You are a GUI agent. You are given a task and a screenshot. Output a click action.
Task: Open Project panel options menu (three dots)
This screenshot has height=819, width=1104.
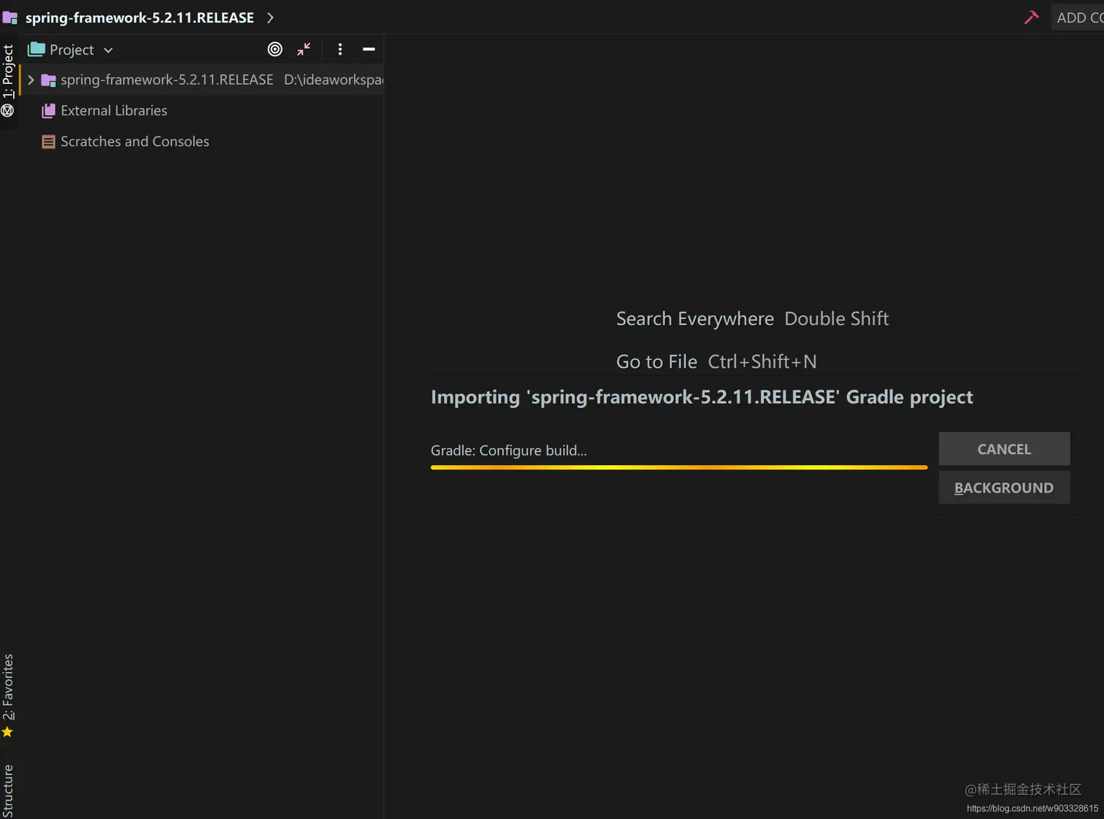340,49
